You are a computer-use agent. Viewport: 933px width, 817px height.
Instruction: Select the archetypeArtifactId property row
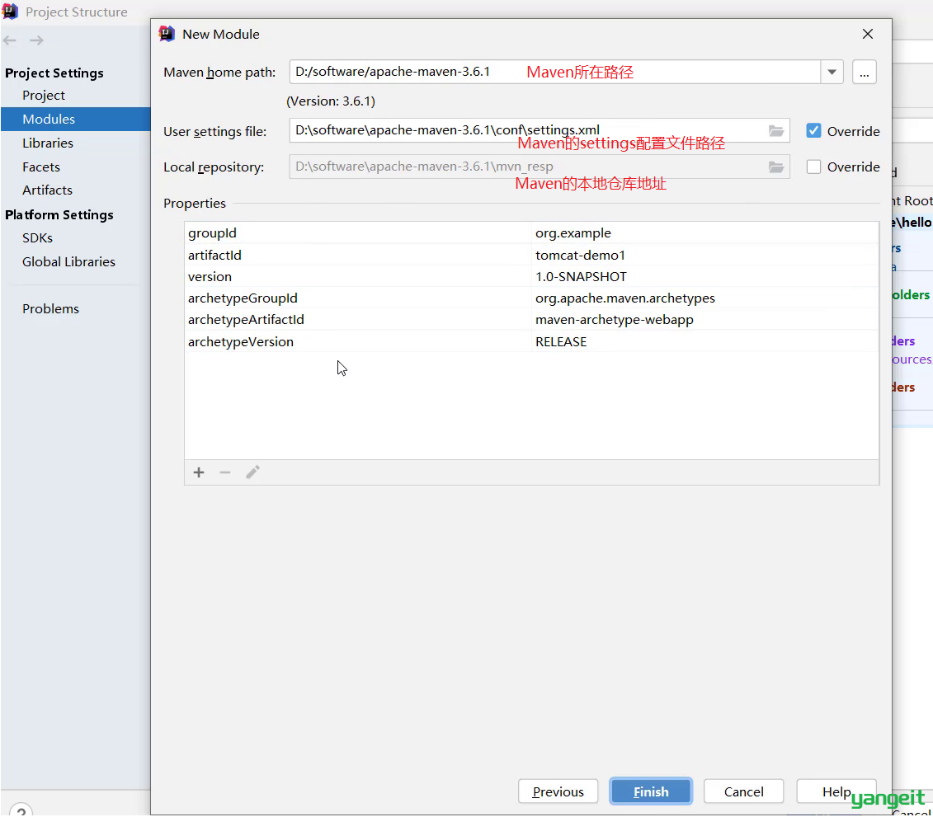pos(531,319)
